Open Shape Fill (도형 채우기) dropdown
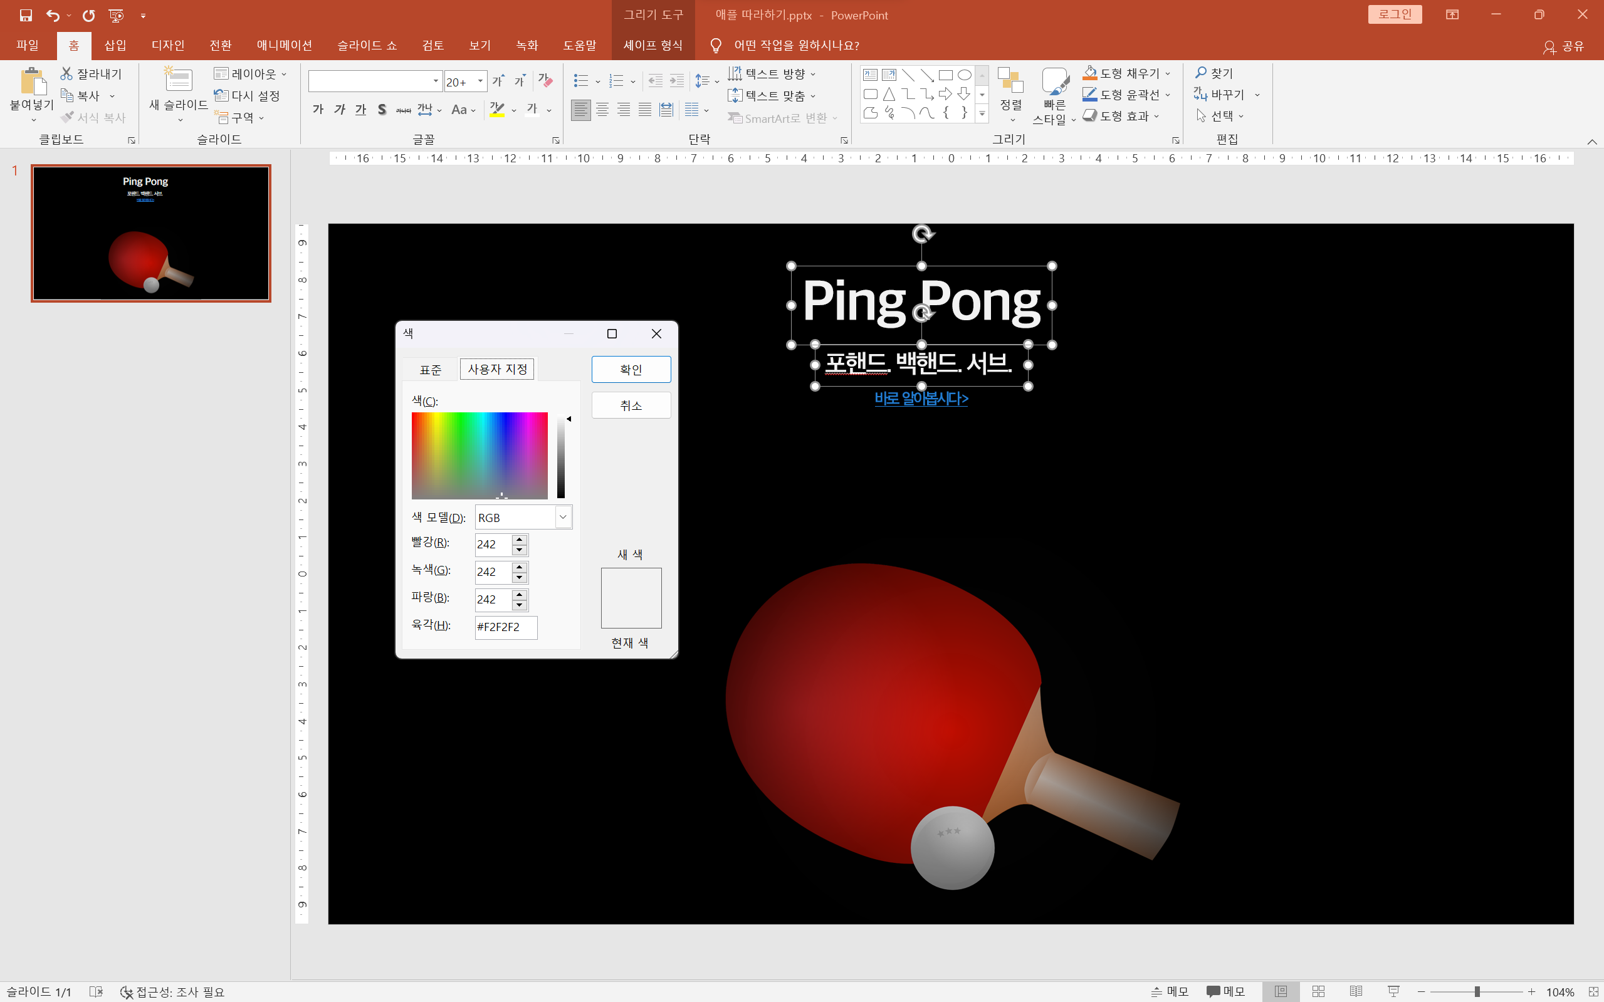Image resolution: width=1604 pixels, height=1002 pixels. [1168, 73]
